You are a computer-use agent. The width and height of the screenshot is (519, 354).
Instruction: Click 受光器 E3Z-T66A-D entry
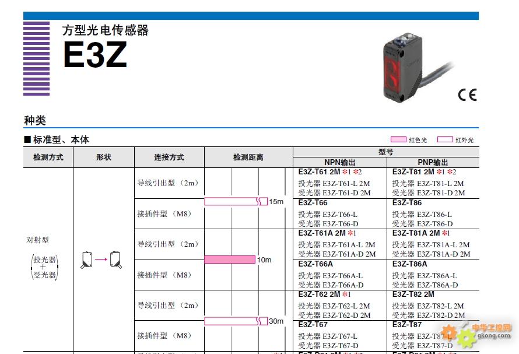tap(331, 285)
